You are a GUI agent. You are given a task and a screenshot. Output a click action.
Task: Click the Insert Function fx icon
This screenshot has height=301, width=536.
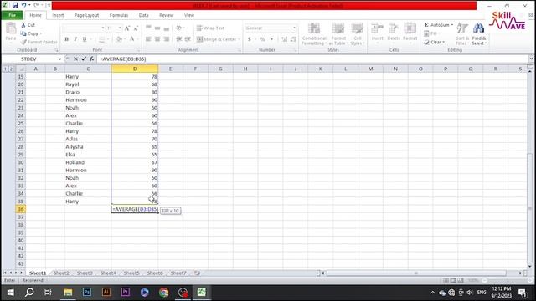91,59
